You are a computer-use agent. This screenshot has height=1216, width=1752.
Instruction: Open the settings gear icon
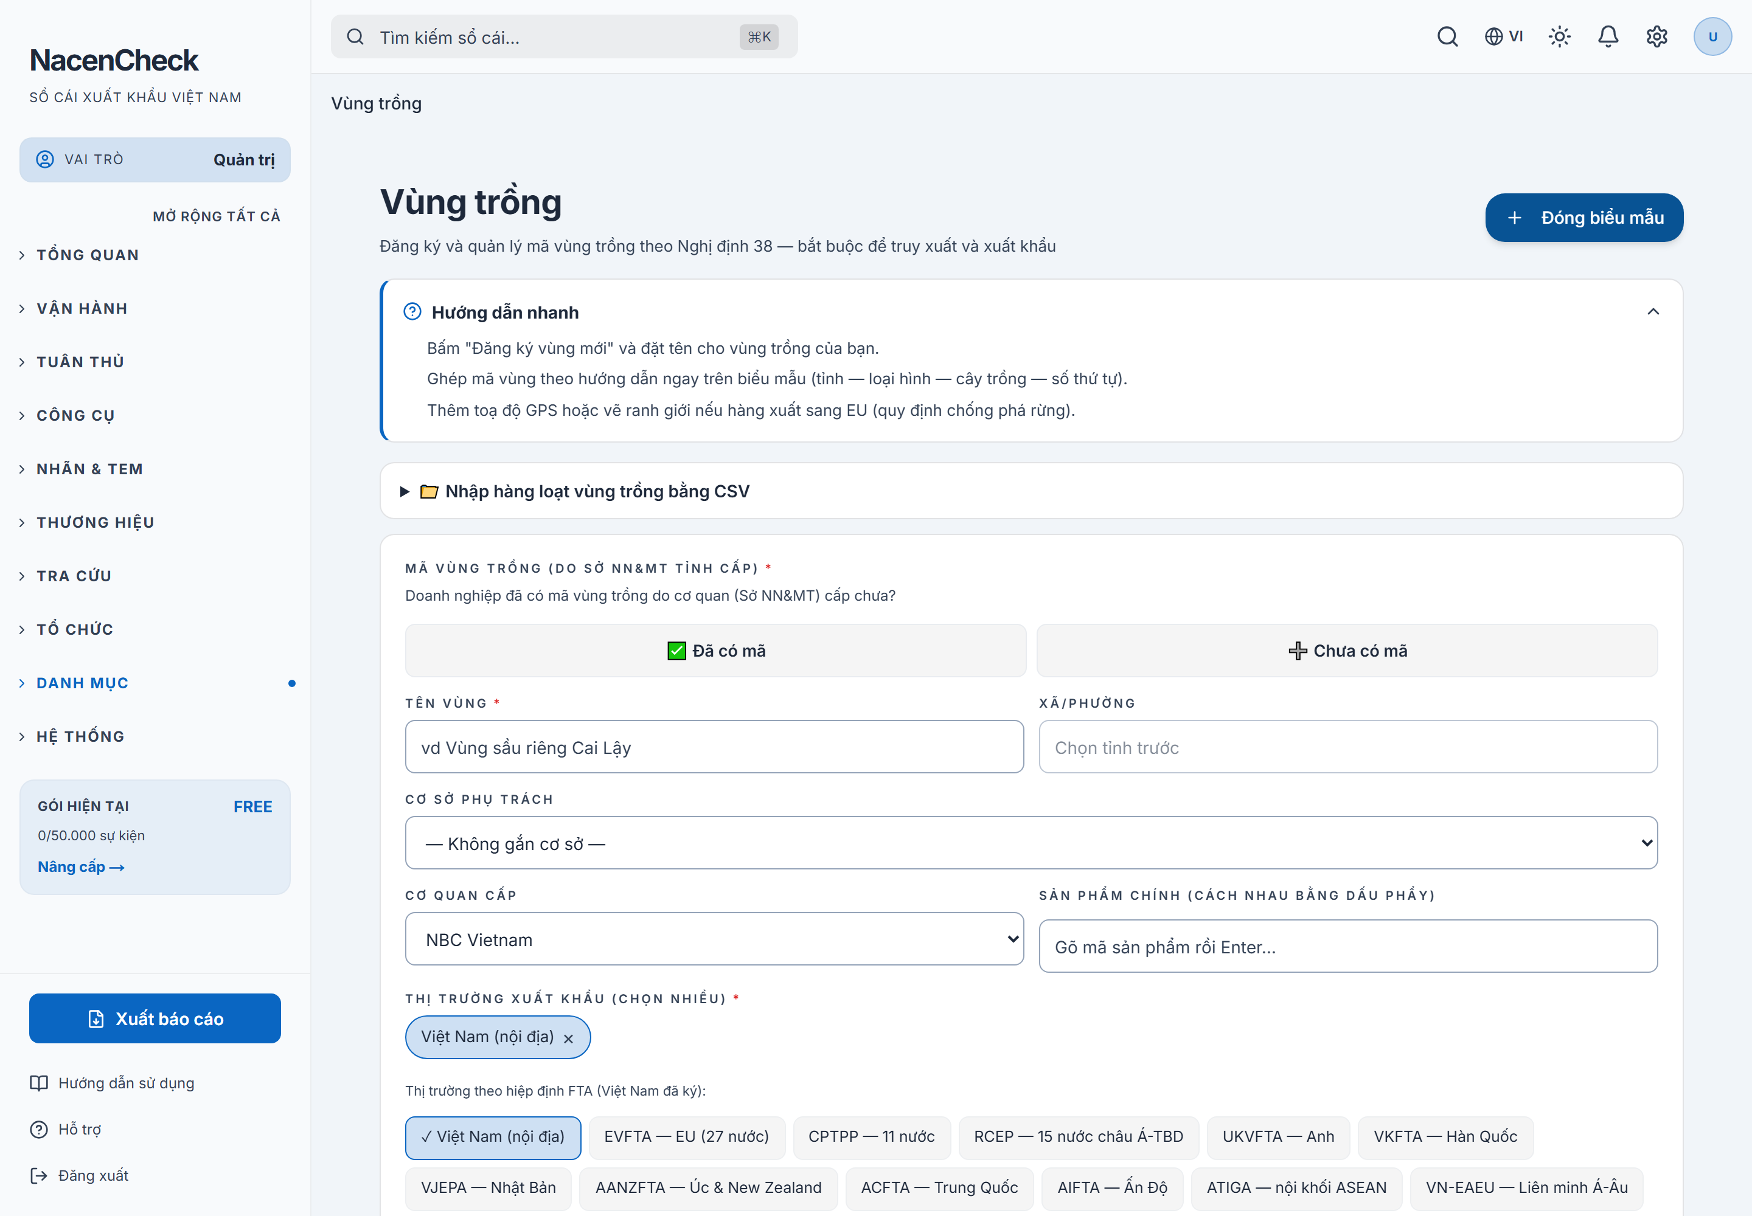pos(1656,36)
